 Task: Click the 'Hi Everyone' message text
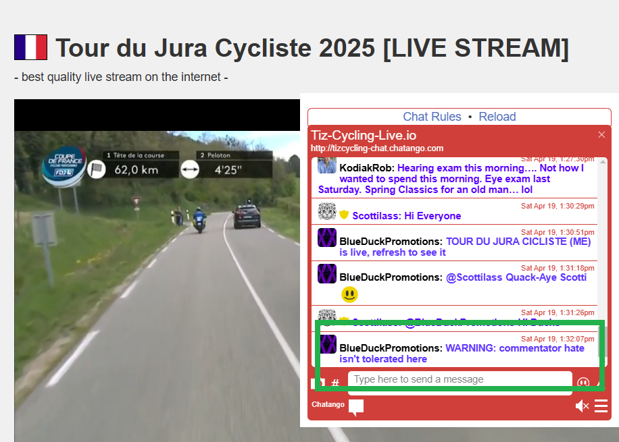point(432,216)
